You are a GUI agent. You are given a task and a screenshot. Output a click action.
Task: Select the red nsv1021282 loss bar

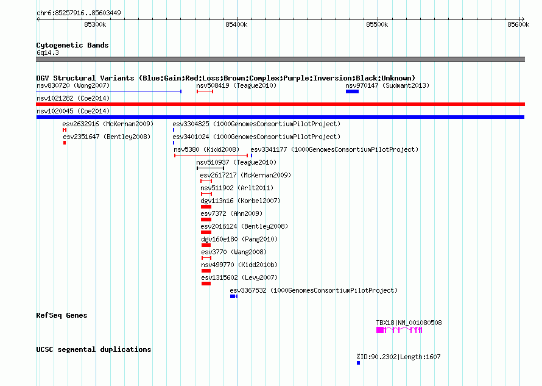[x=280, y=104]
